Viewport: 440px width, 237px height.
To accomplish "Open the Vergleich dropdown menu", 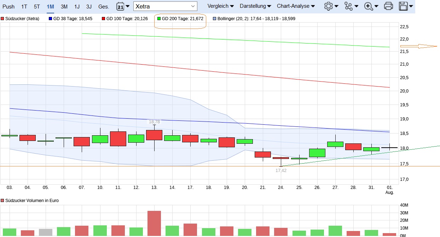I will coord(221,6).
